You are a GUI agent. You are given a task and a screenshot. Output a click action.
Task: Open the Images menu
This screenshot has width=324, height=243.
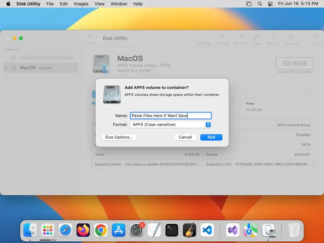pos(81,4)
